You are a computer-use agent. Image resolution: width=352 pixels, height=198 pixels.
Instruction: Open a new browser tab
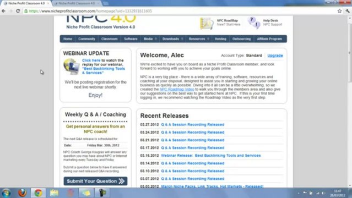[106, 3]
